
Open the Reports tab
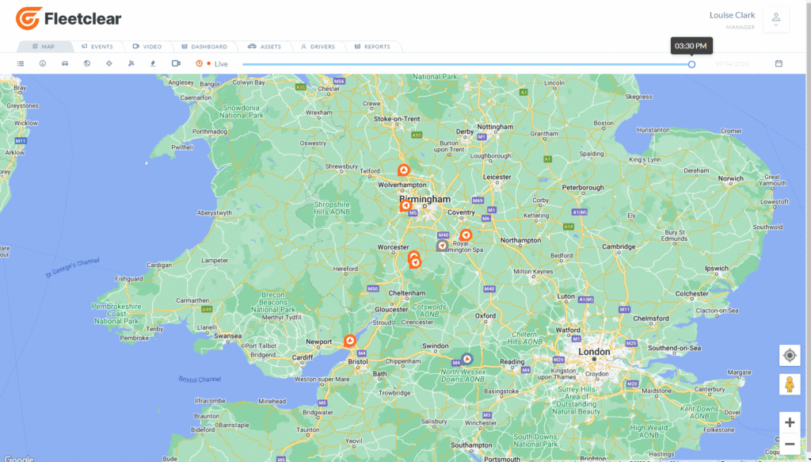pyautogui.click(x=372, y=47)
